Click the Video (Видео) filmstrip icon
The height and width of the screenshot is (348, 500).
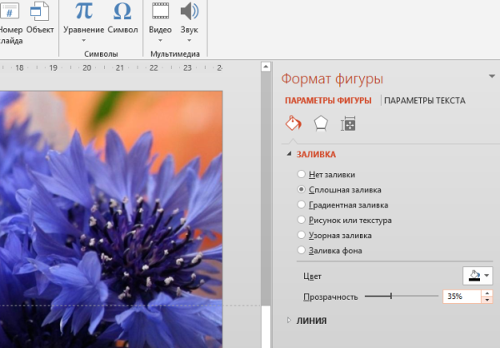160,11
